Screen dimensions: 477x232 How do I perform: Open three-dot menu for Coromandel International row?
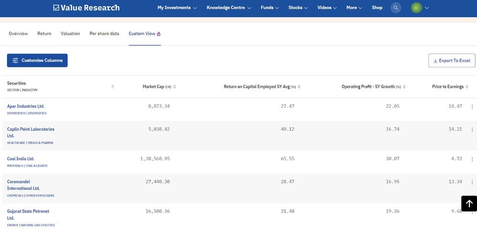[x=472, y=182]
